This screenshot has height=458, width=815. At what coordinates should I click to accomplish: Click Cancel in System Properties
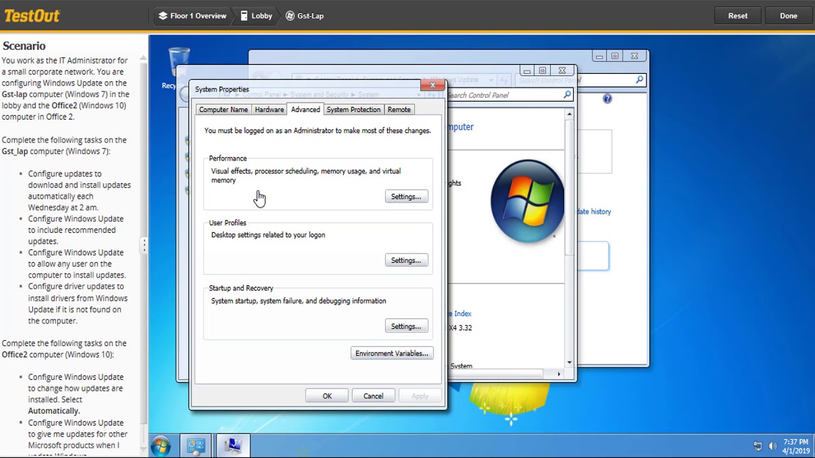tap(373, 396)
